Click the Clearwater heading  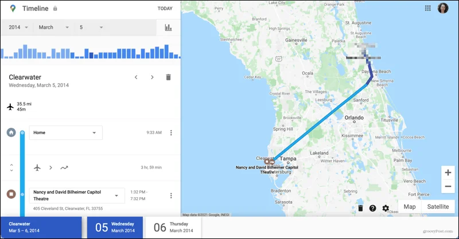[x=25, y=77]
